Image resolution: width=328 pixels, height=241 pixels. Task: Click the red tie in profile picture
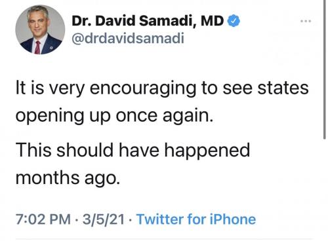tap(37, 47)
